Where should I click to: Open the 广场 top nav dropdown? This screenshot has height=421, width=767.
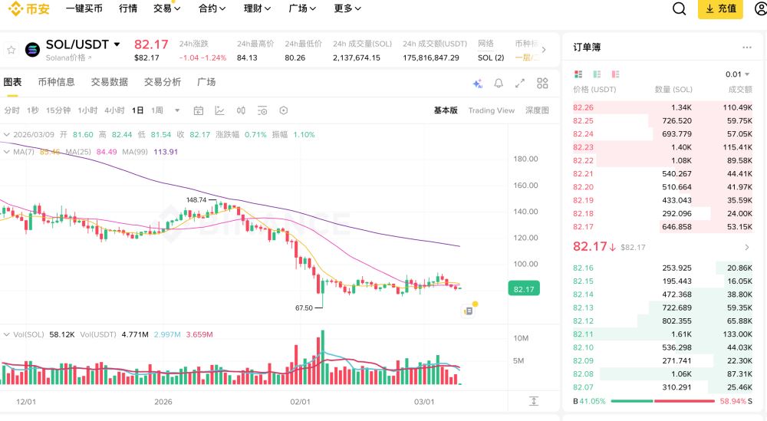coord(302,8)
